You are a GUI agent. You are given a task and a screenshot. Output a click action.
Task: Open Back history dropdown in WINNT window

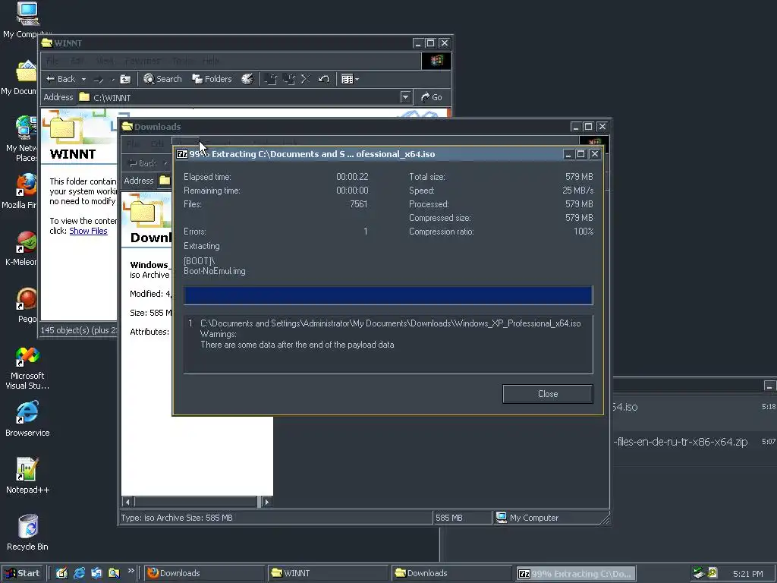click(83, 79)
